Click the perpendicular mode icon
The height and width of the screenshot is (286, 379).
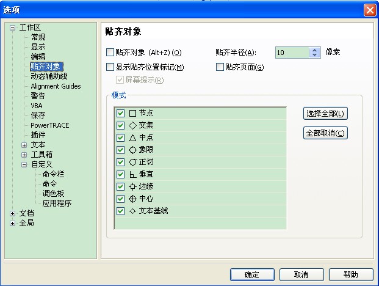(x=132, y=174)
